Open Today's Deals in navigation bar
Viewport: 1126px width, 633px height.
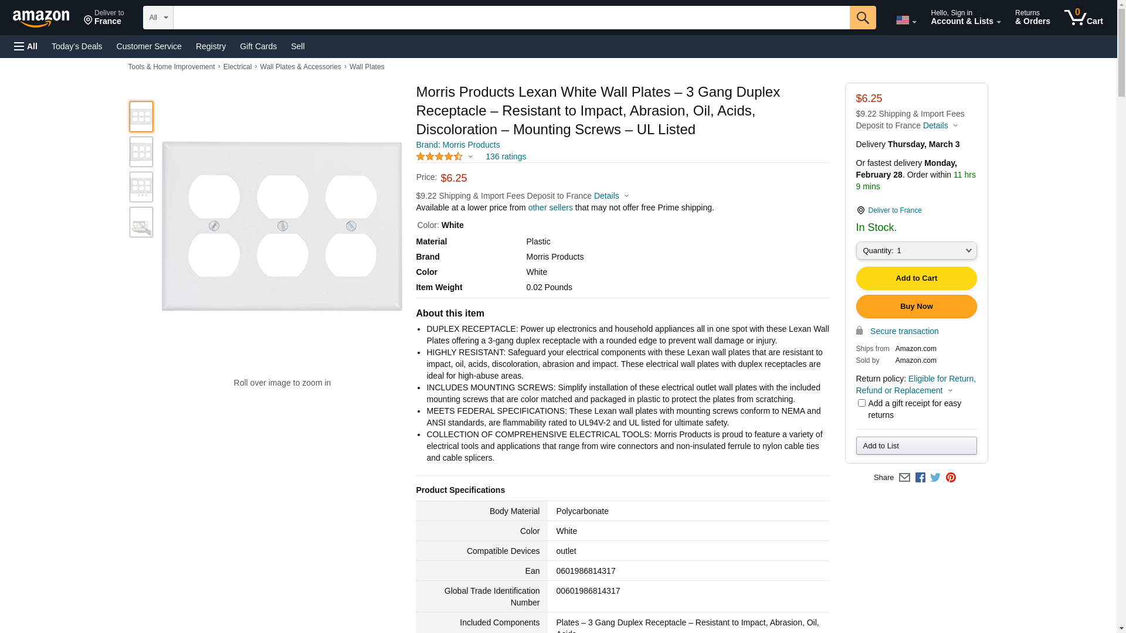click(77, 46)
